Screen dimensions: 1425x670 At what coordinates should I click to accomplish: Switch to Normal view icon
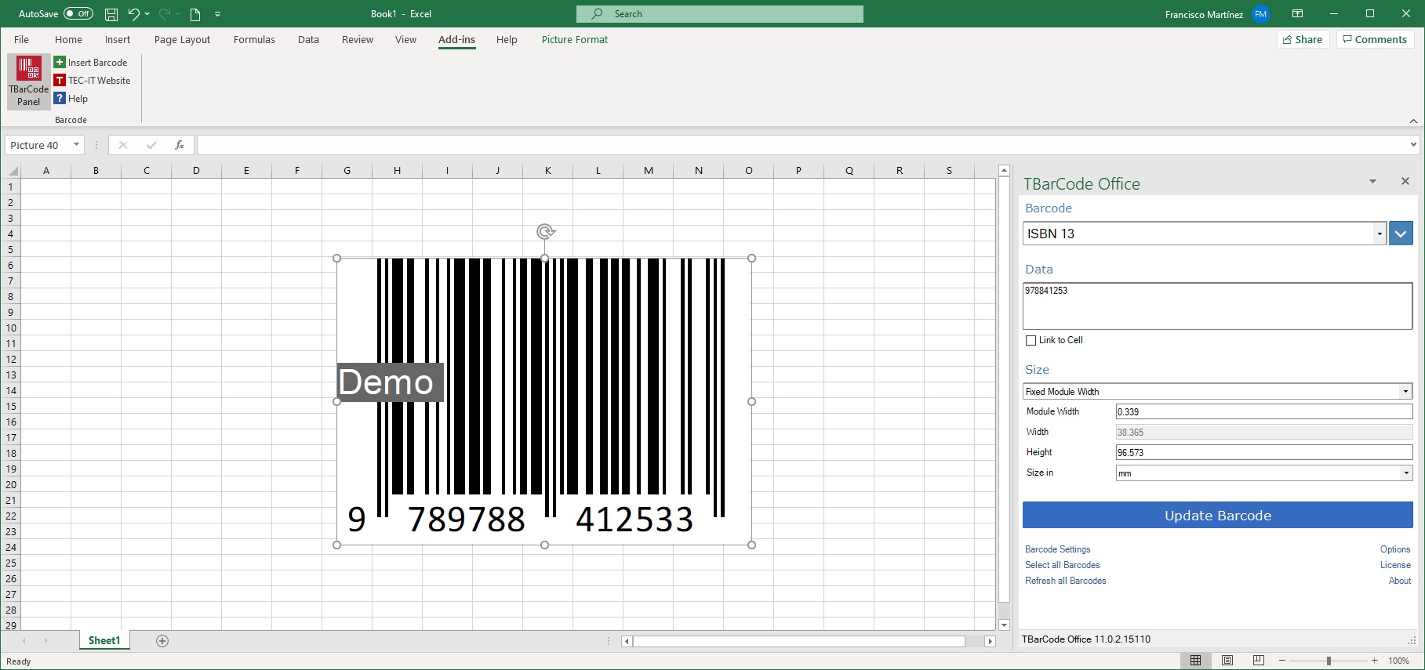click(1195, 661)
